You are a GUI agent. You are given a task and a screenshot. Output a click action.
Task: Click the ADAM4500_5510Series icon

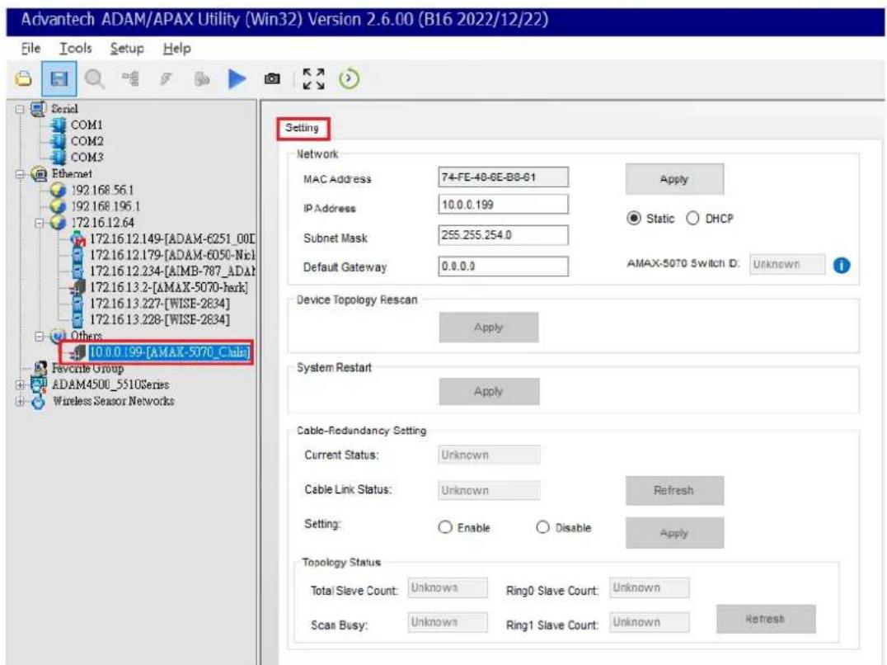pos(39,384)
